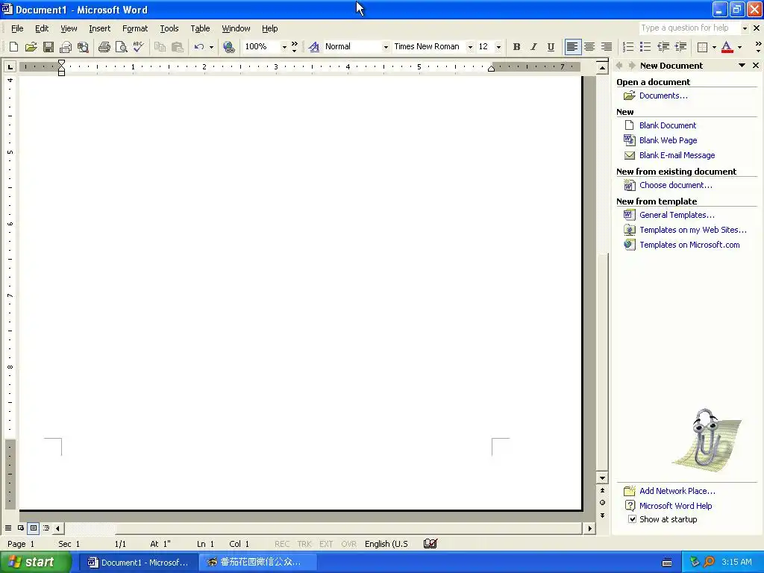Click the Search toolbar icon
This screenshot has height=573, width=764.
pos(83,47)
